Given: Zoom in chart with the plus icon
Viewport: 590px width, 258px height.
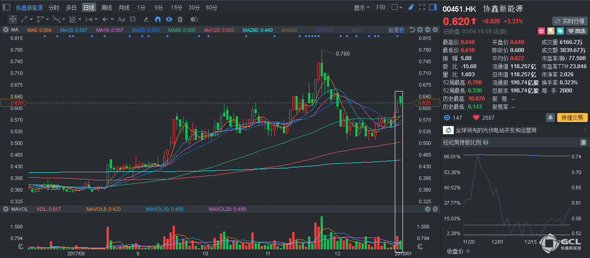Looking at the screenshot, I should click(420, 30).
